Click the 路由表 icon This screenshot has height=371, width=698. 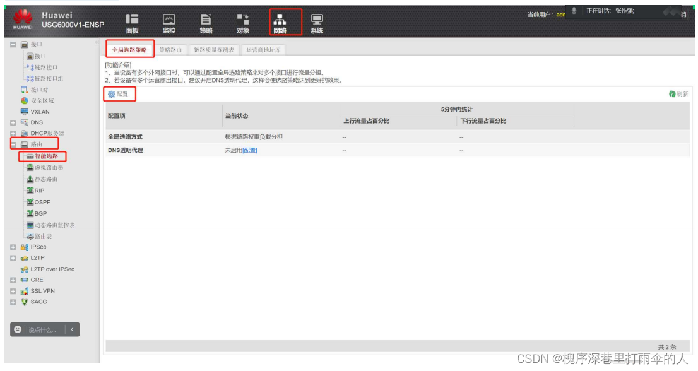click(x=30, y=236)
